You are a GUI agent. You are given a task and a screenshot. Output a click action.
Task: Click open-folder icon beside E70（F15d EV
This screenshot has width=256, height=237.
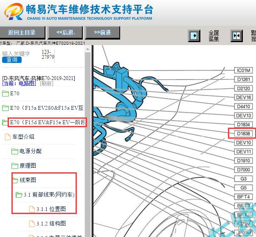(x=5, y=123)
